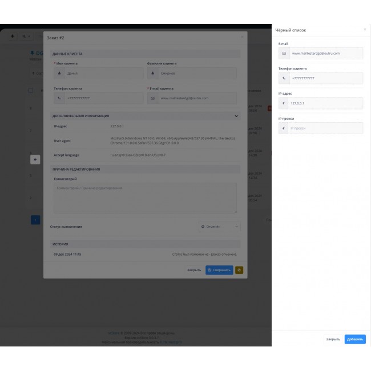371x371 pixels.
Task: Open the search dropdown in top toolbar
Action: [26, 36]
